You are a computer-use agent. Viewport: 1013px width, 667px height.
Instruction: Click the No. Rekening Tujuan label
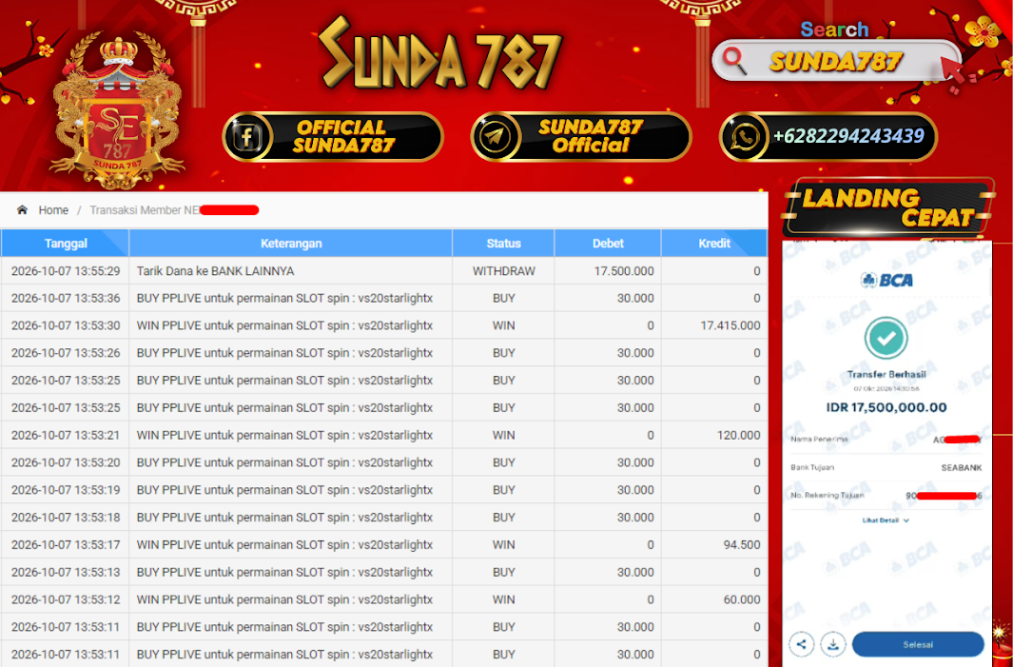[827, 495]
